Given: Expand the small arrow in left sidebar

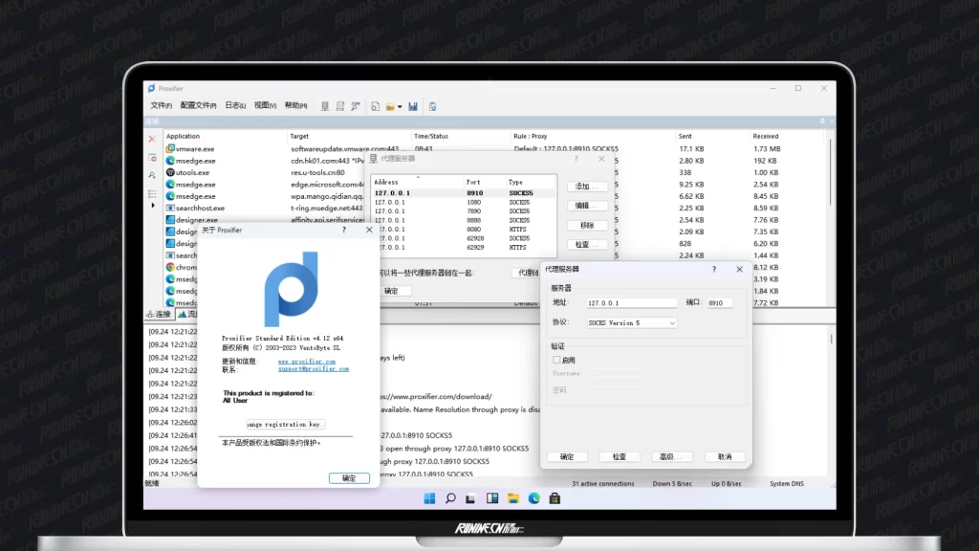Looking at the screenshot, I should [152, 206].
